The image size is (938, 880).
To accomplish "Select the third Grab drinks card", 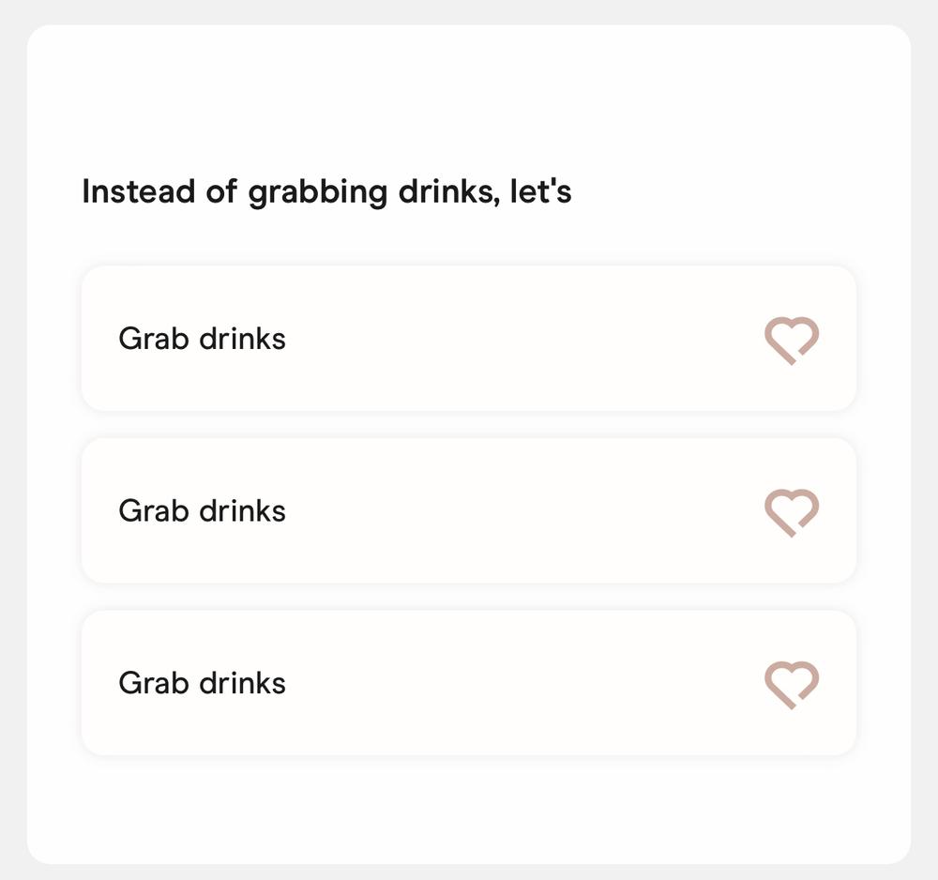I will click(x=469, y=683).
